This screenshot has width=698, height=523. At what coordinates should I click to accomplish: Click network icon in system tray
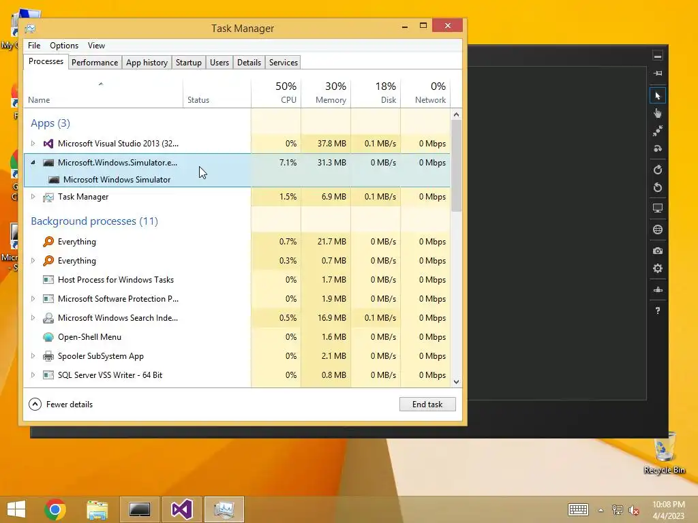(x=618, y=510)
